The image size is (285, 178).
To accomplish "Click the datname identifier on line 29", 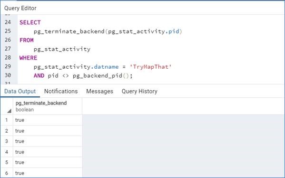I will click(106, 67).
